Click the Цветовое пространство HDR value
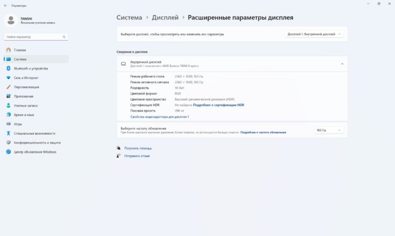The width and height of the screenshot is (395, 236). tap(205, 99)
